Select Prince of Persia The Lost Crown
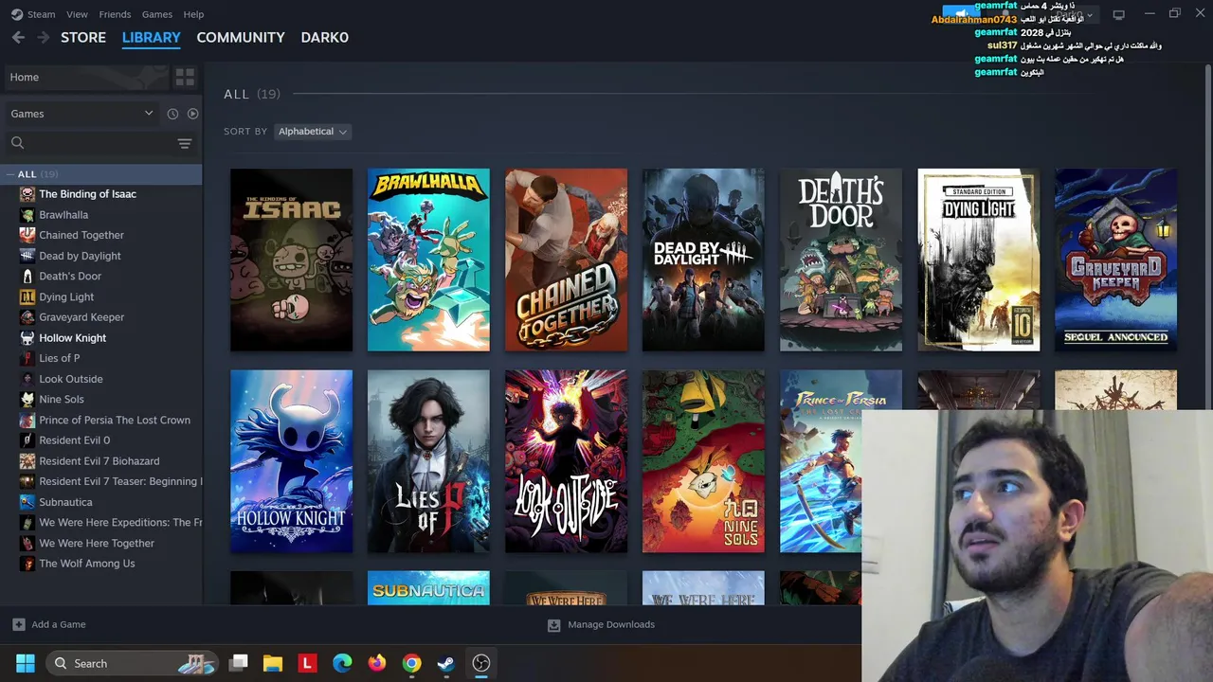 [115, 420]
